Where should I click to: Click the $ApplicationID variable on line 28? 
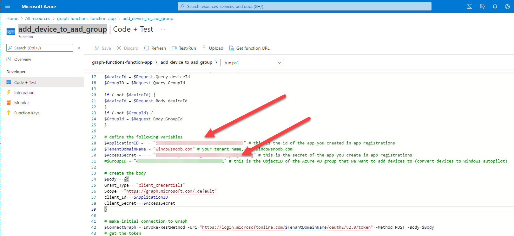point(122,143)
